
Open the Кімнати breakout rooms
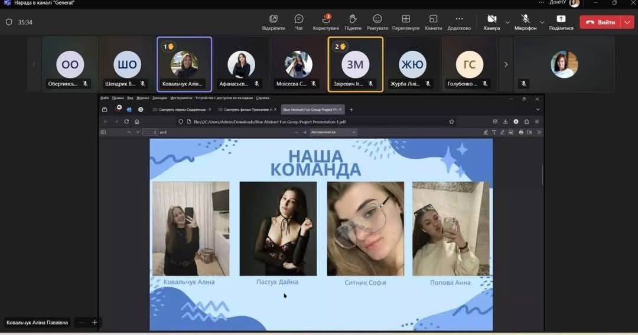tap(434, 22)
